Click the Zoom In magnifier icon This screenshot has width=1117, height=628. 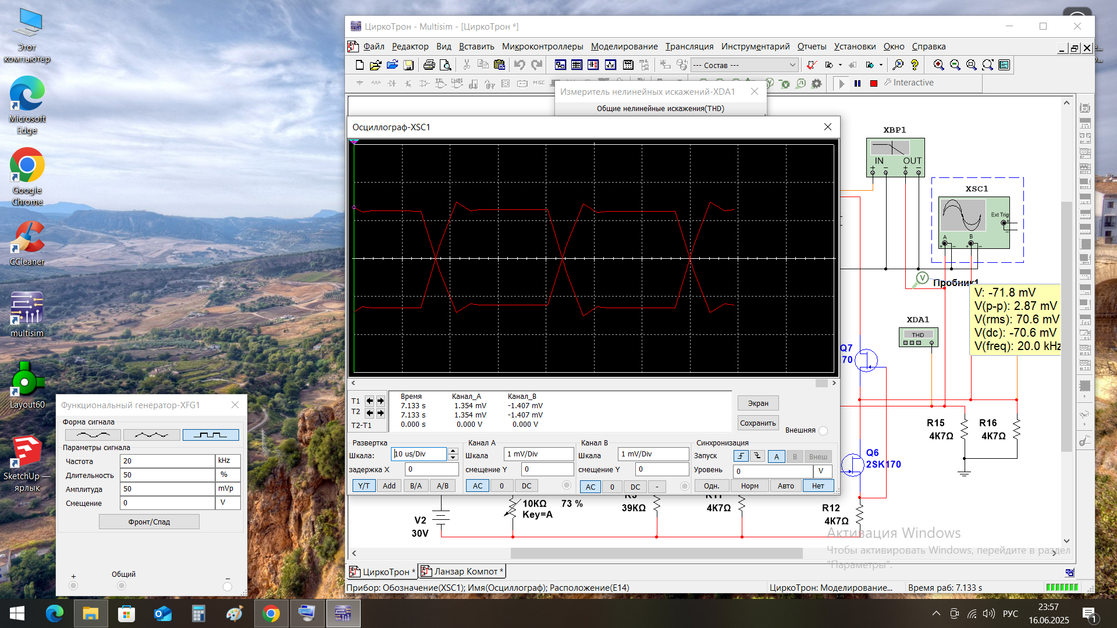click(938, 65)
